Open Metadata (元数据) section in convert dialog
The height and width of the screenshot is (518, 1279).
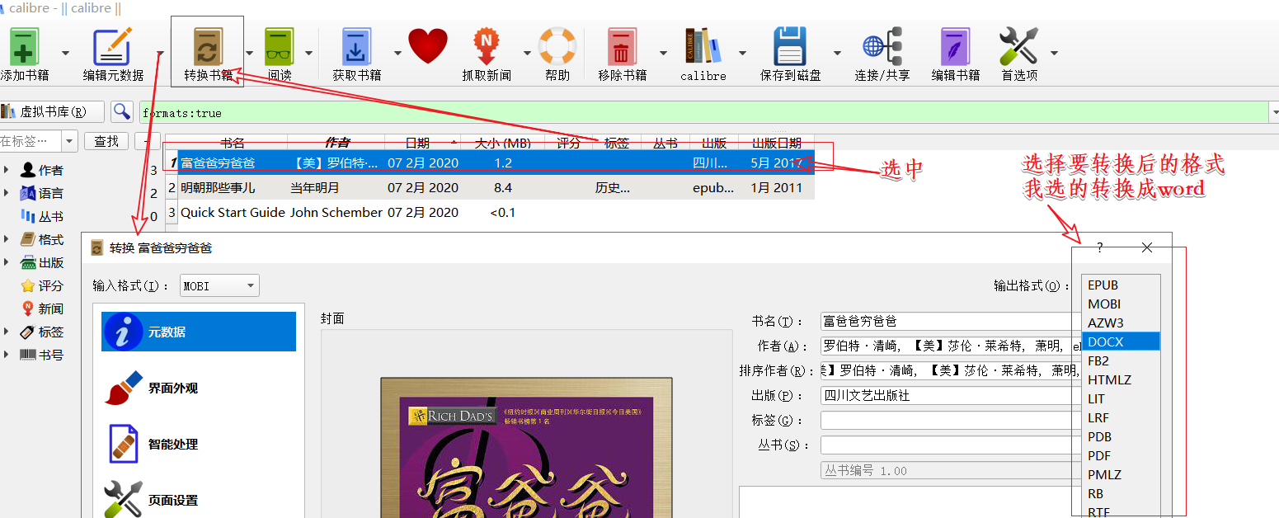tap(199, 332)
